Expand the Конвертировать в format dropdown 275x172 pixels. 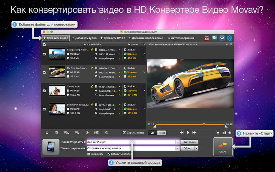click(177, 142)
